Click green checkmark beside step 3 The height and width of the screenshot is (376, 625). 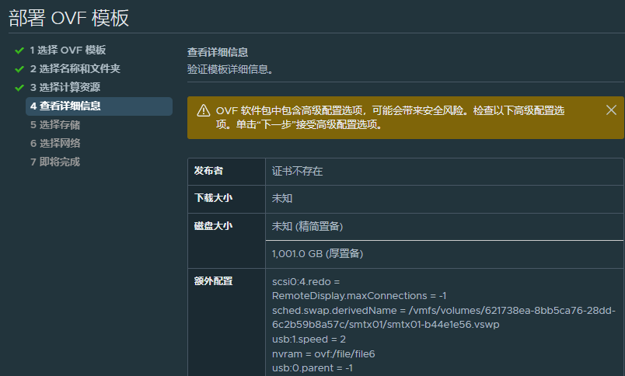(19, 88)
